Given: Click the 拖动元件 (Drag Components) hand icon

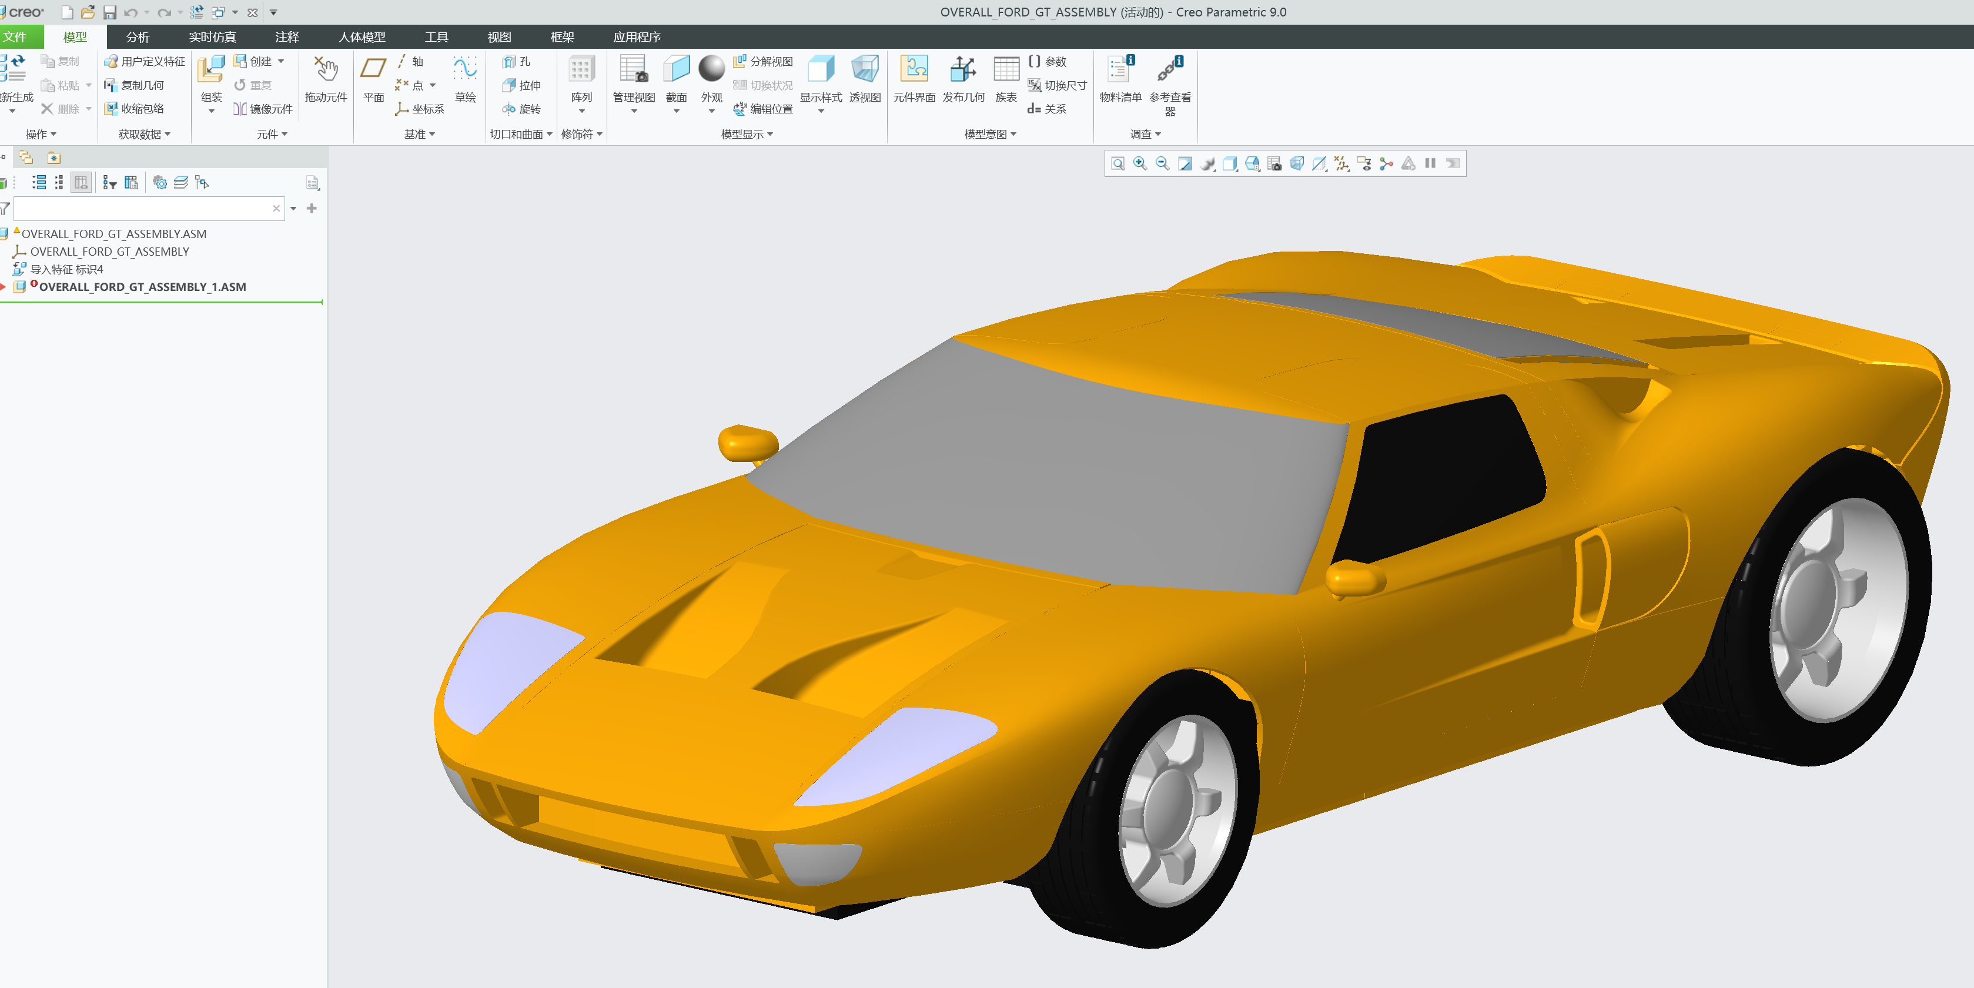Looking at the screenshot, I should 326,69.
